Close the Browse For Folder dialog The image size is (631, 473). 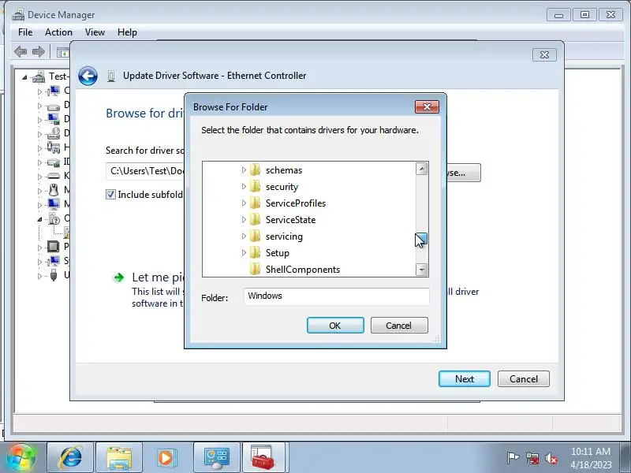pyautogui.click(x=427, y=107)
